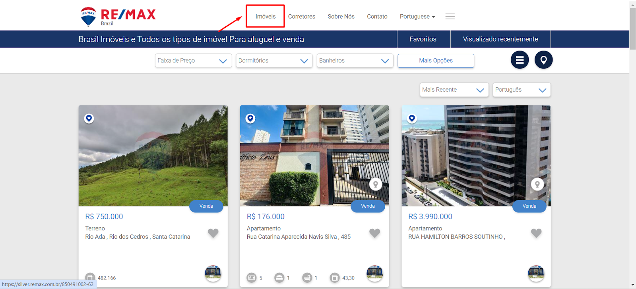Switch to the Visualizado recentemente tab
Screen dimensions: 636x289
500,39
